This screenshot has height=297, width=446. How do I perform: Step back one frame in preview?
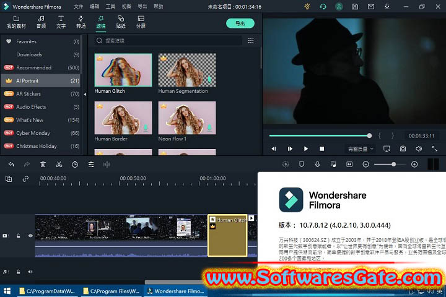(x=274, y=148)
